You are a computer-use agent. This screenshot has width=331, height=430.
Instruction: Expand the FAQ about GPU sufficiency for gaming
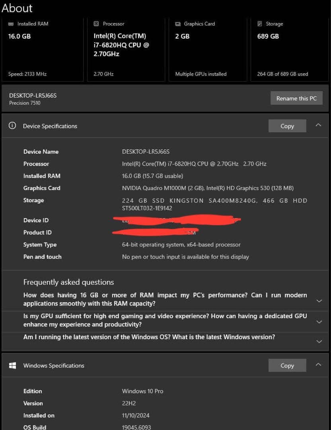(x=319, y=321)
